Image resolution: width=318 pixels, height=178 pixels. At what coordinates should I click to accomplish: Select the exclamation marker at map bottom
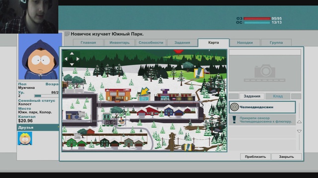point(188,147)
